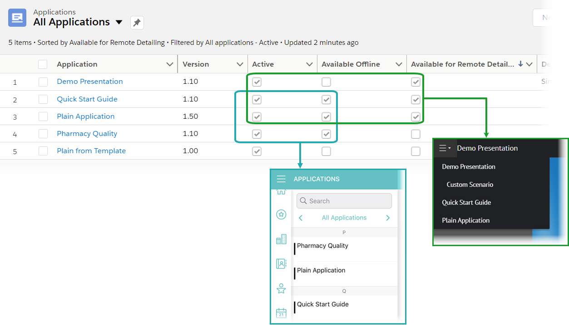The height and width of the screenshot is (325, 569).
Task: Pin the All Applications list view
Action: [137, 22]
